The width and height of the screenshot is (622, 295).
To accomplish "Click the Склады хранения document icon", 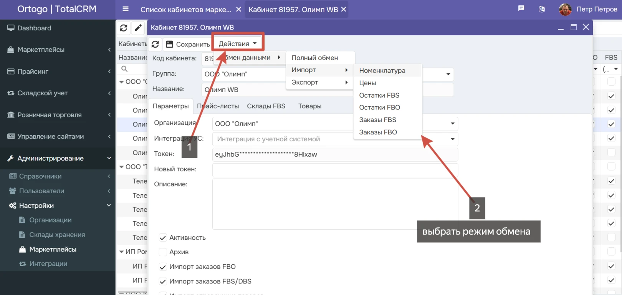I will pos(22,235).
